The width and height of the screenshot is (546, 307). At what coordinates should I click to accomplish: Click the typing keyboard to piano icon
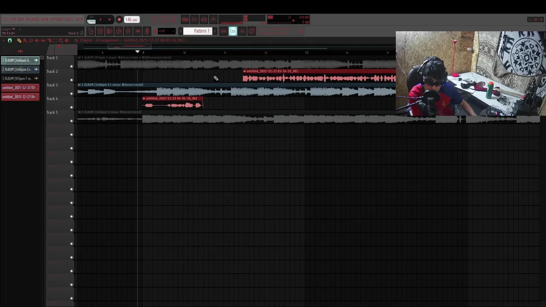pyautogui.click(x=185, y=20)
